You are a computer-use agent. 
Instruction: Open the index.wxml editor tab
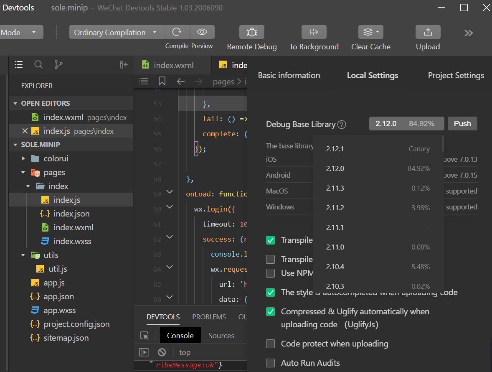click(172, 65)
